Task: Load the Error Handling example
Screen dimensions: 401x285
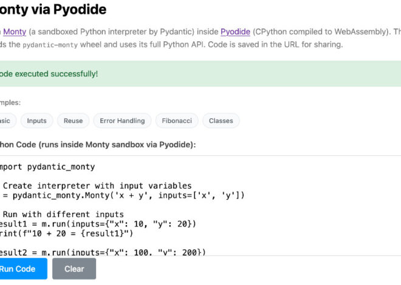Action: click(x=122, y=121)
